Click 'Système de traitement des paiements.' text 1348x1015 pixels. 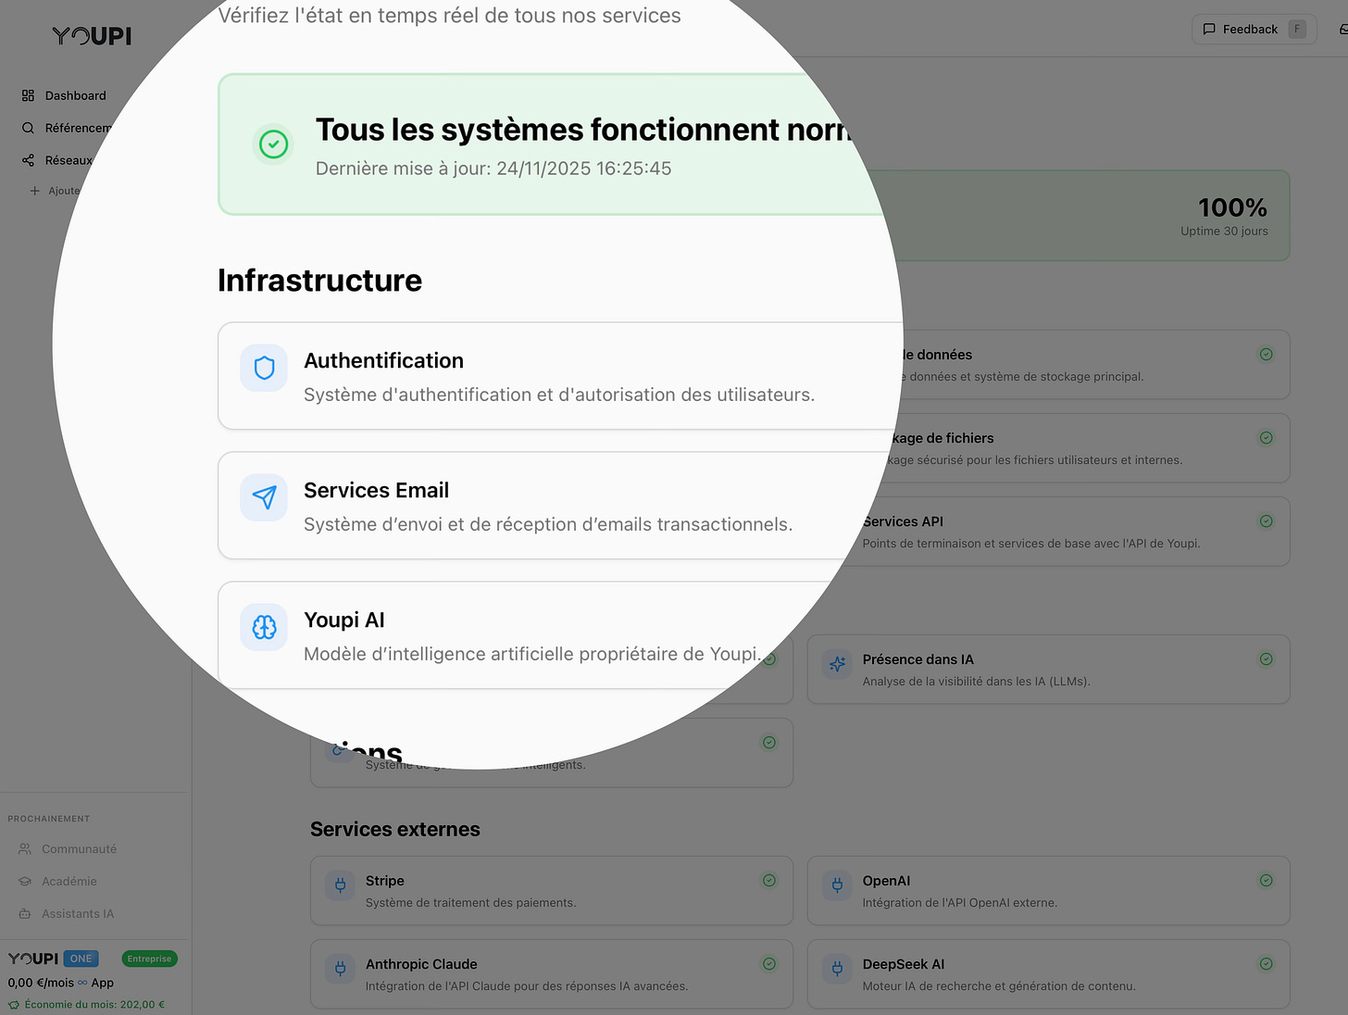(x=470, y=903)
